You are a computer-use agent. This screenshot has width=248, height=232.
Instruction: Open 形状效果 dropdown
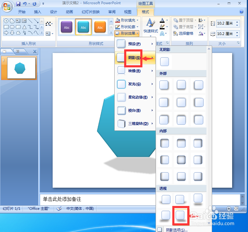(127, 34)
